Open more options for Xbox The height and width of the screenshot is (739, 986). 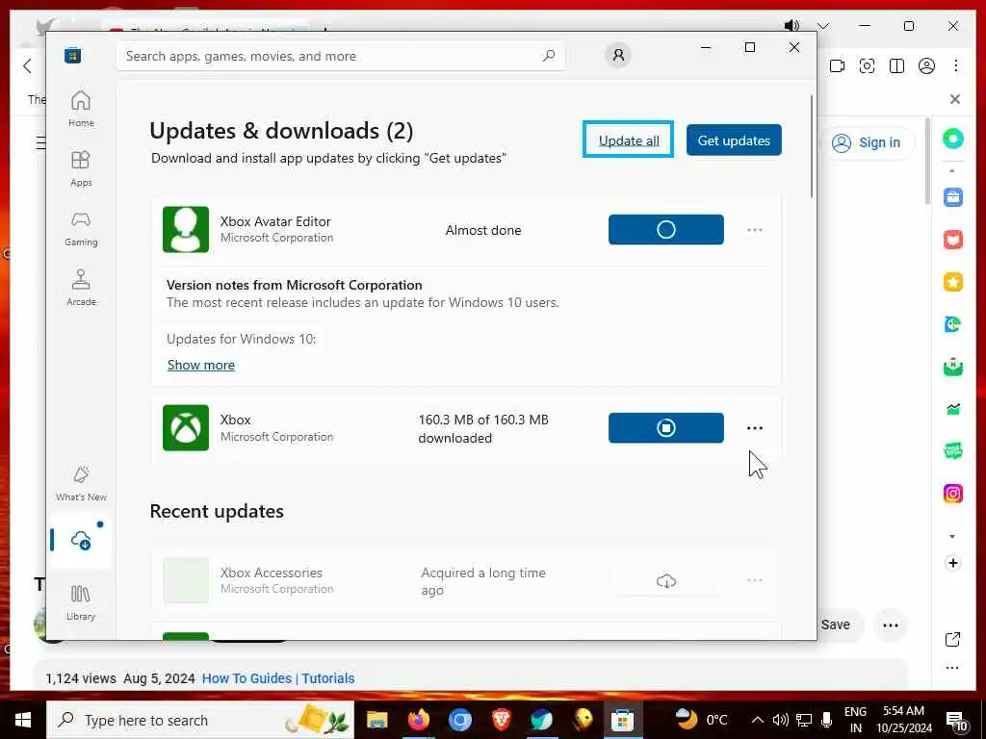coord(755,428)
